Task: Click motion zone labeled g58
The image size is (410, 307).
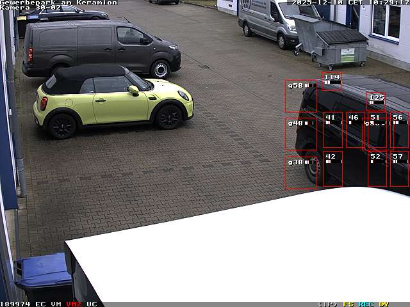Action: (300, 96)
